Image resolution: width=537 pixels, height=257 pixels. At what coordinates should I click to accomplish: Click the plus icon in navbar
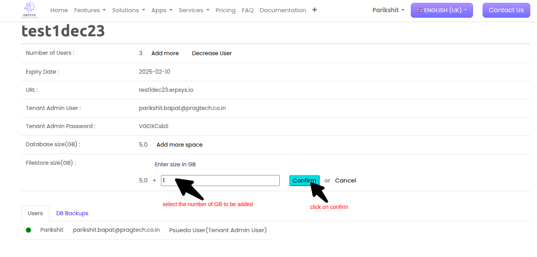click(x=314, y=10)
